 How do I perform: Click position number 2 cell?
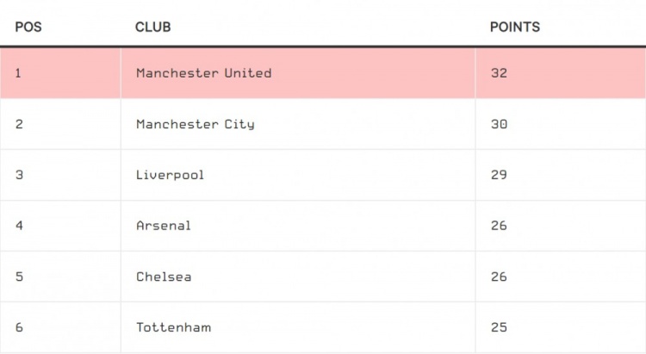60,124
